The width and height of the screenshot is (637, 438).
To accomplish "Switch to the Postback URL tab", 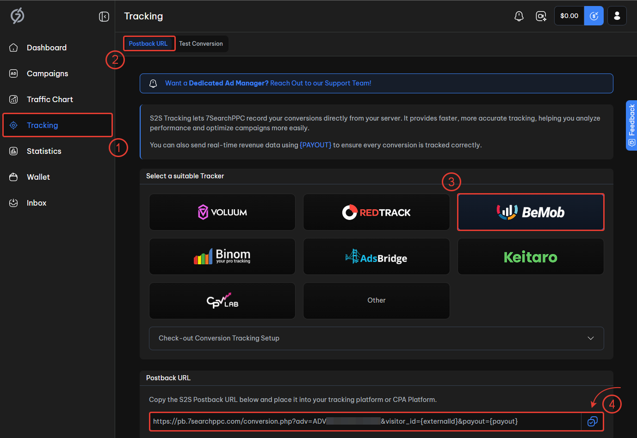I will [x=148, y=44].
